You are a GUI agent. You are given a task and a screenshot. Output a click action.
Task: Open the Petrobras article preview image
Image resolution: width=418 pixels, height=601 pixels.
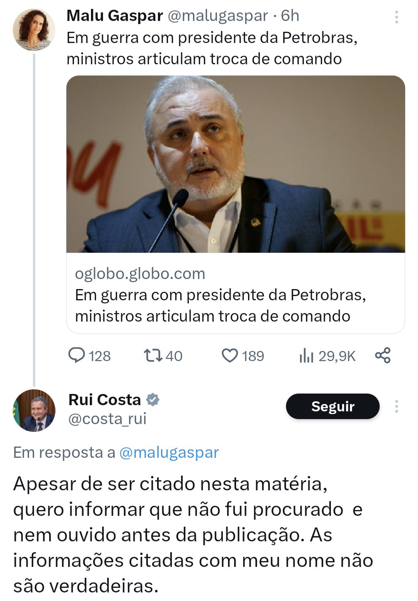coord(235,164)
